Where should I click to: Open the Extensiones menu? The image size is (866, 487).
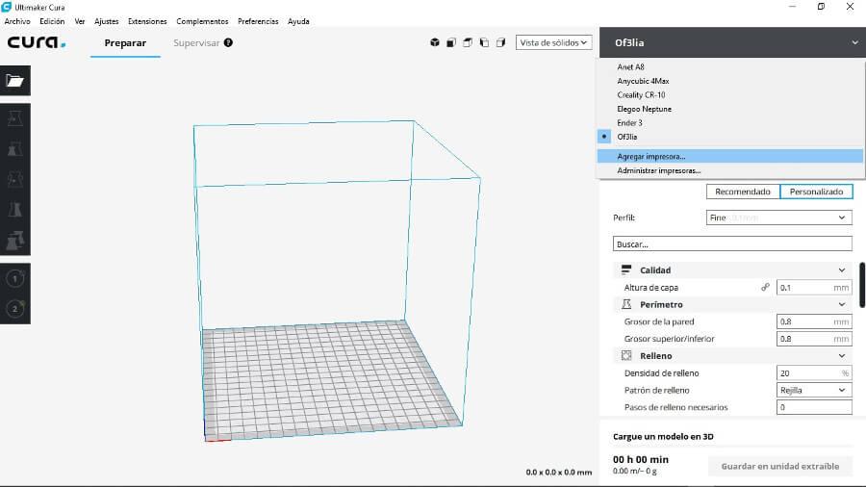click(x=147, y=21)
